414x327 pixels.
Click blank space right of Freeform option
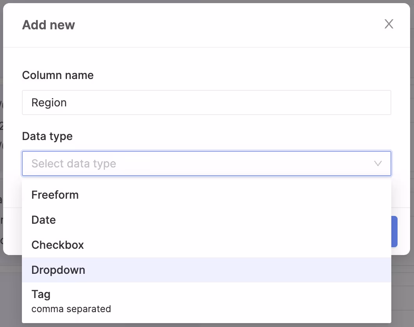(x=235, y=195)
